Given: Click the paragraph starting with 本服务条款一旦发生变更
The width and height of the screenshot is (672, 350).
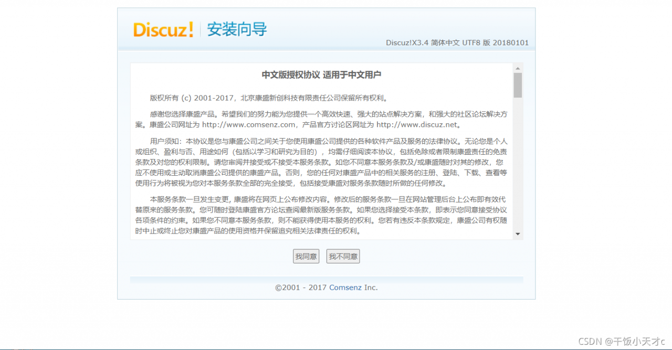Looking at the screenshot, I should tap(321, 215).
